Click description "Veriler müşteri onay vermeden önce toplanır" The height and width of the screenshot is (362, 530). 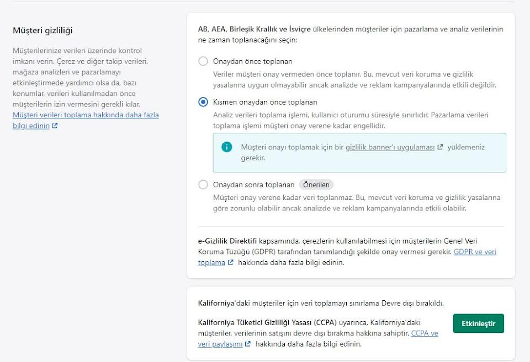[287, 74]
